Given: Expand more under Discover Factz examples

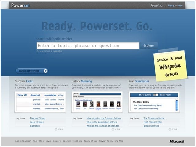Looking at the screenshot, I should click(x=59, y=129).
